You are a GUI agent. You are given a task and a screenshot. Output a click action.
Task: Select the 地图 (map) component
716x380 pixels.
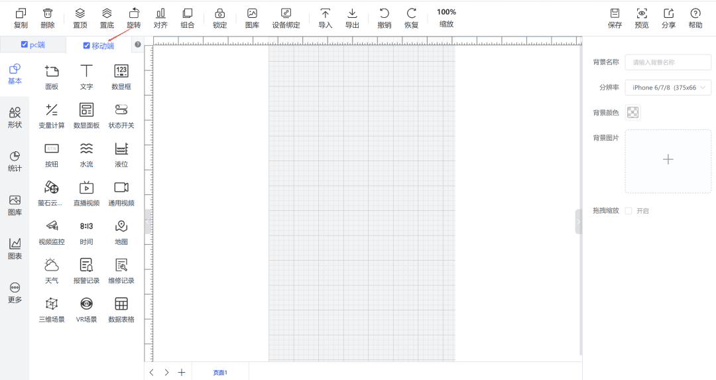(x=121, y=233)
